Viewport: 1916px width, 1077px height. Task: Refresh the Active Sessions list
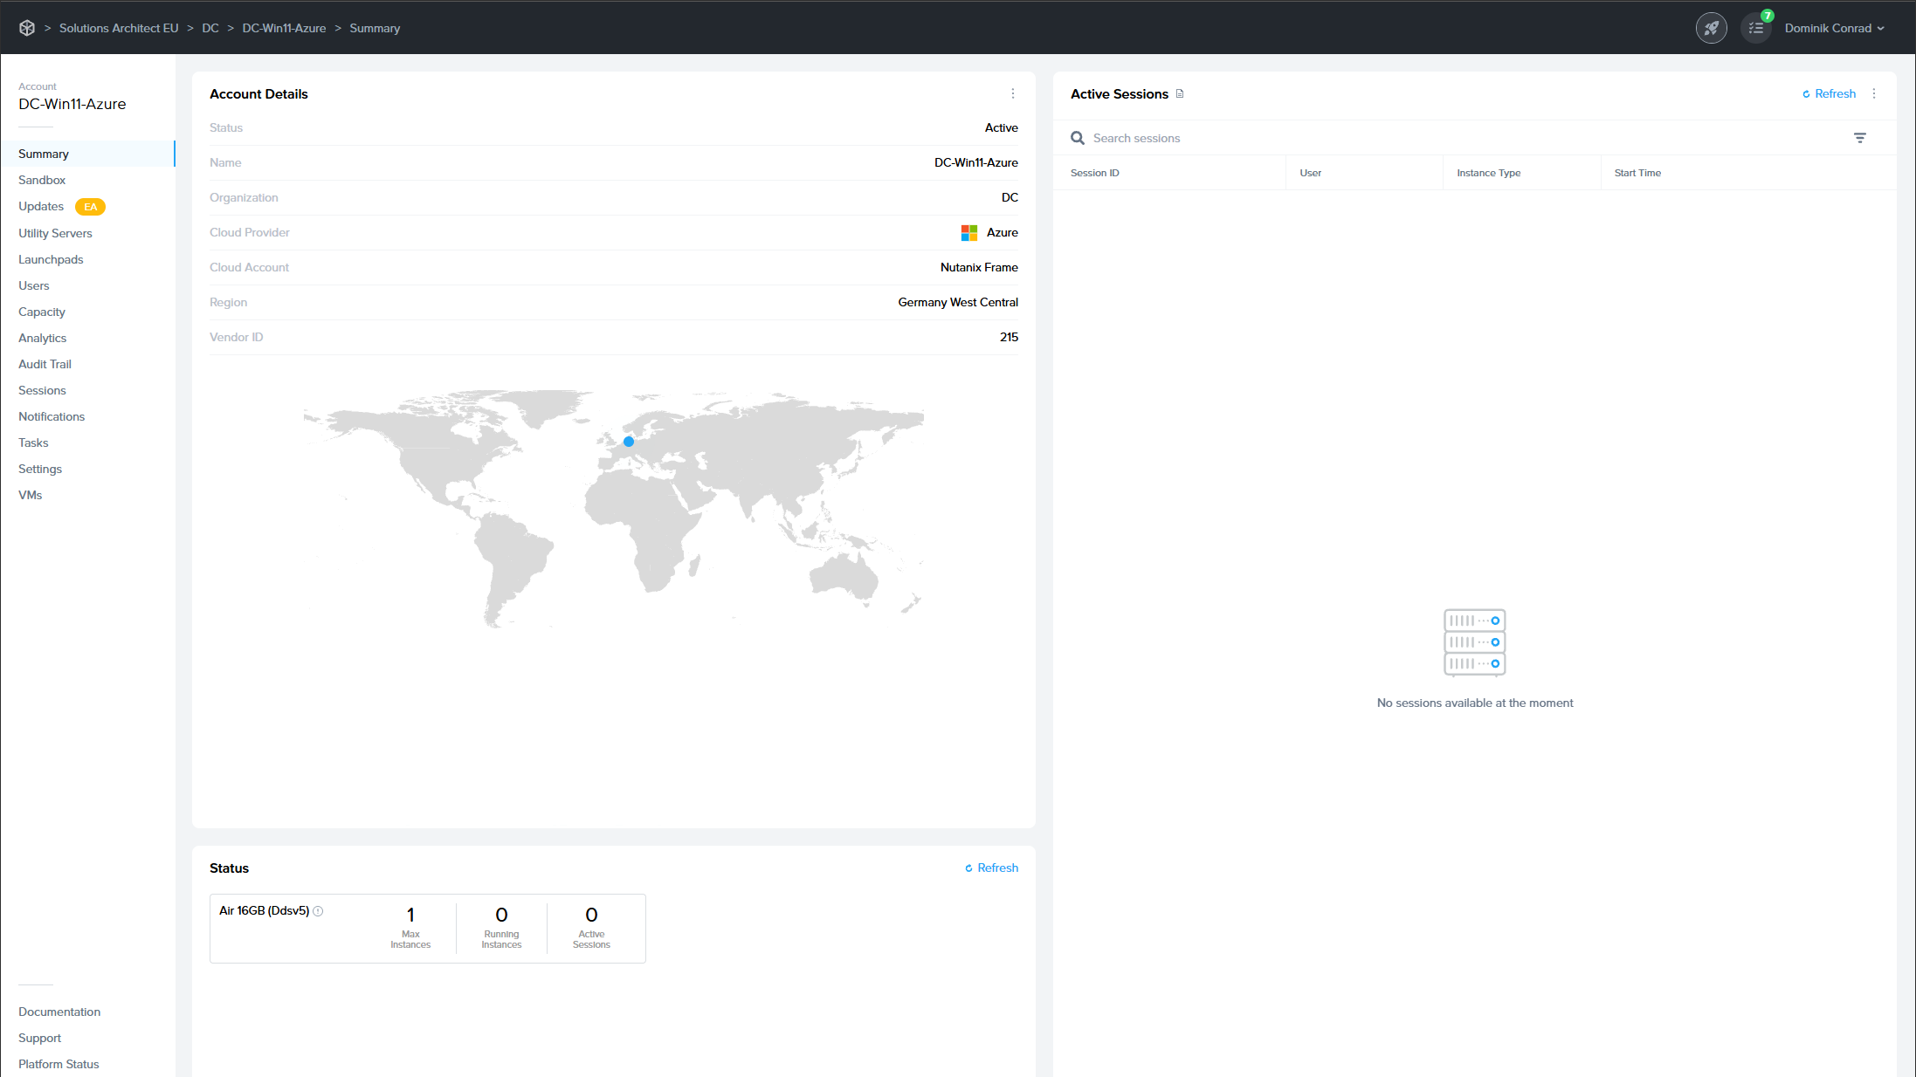point(1829,93)
